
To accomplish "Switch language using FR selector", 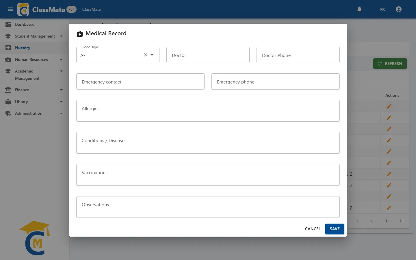I will (x=382, y=9).
